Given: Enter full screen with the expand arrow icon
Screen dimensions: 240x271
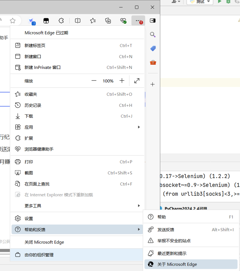Looking at the screenshot, I should [137, 81].
